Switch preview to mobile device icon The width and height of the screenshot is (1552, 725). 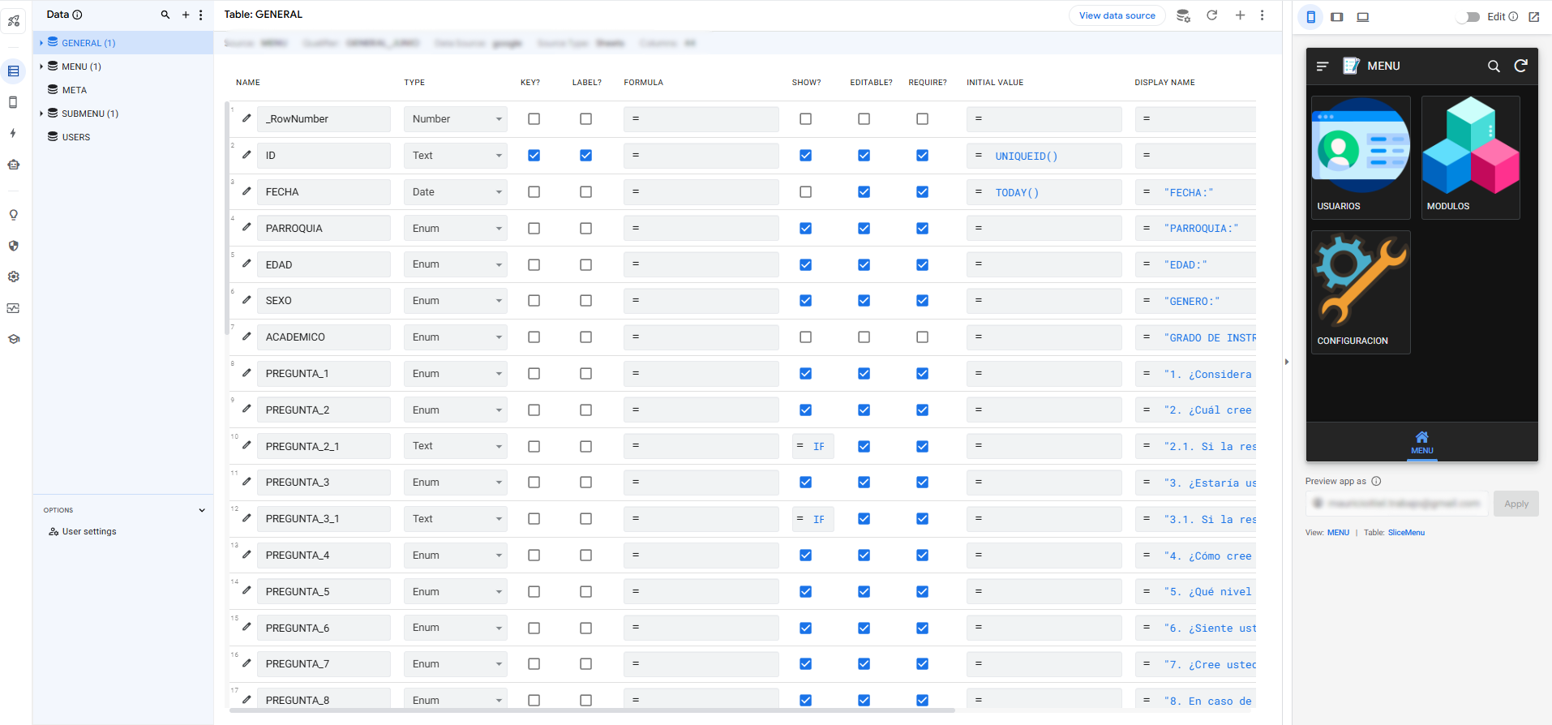pos(1310,17)
